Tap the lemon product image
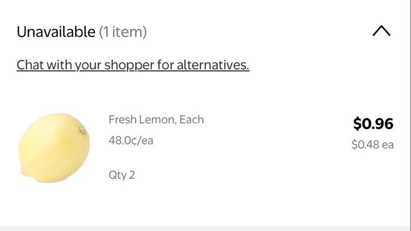This screenshot has height=231, width=411. [53, 148]
